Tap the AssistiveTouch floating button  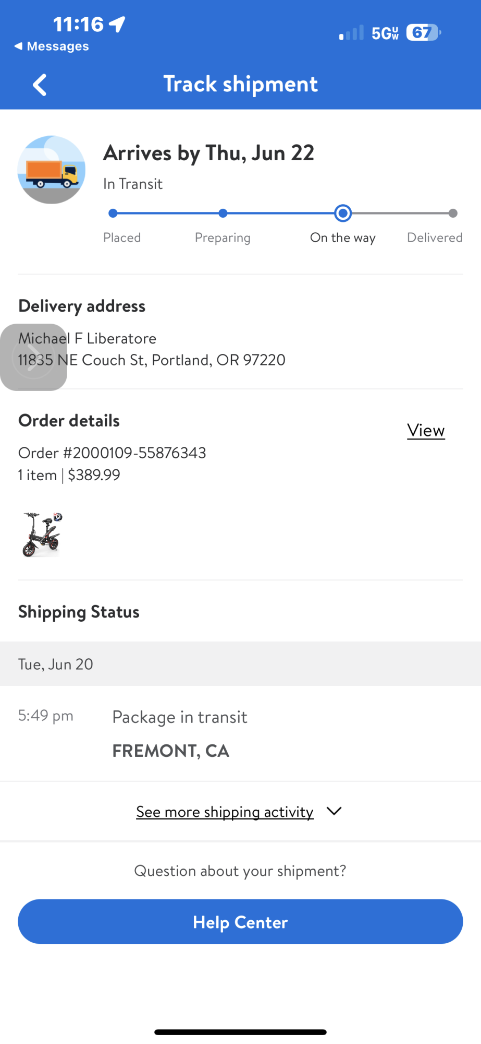(x=33, y=358)
